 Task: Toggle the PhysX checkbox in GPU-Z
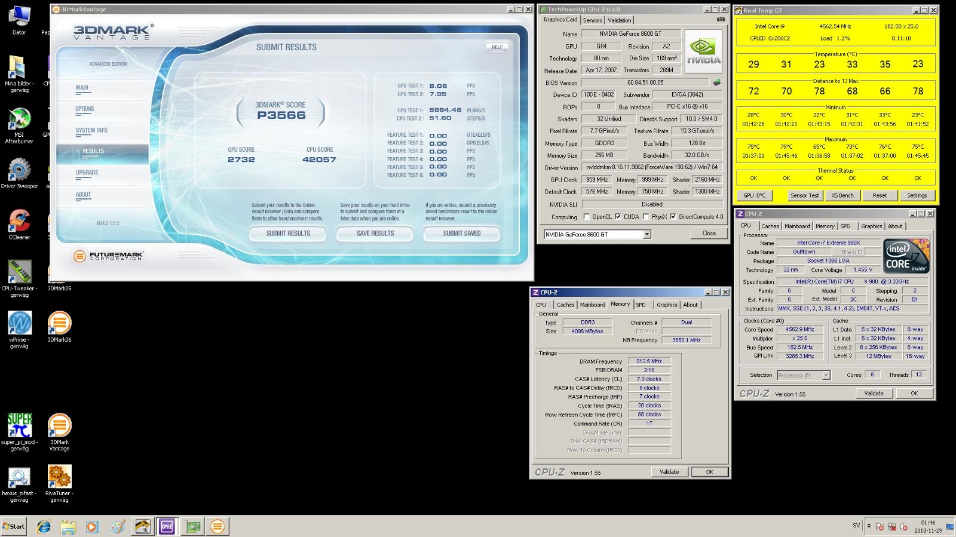point(646,217)
